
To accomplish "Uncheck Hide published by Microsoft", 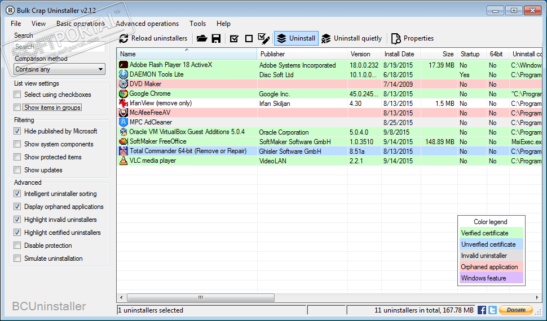I will tap(17, 131).
